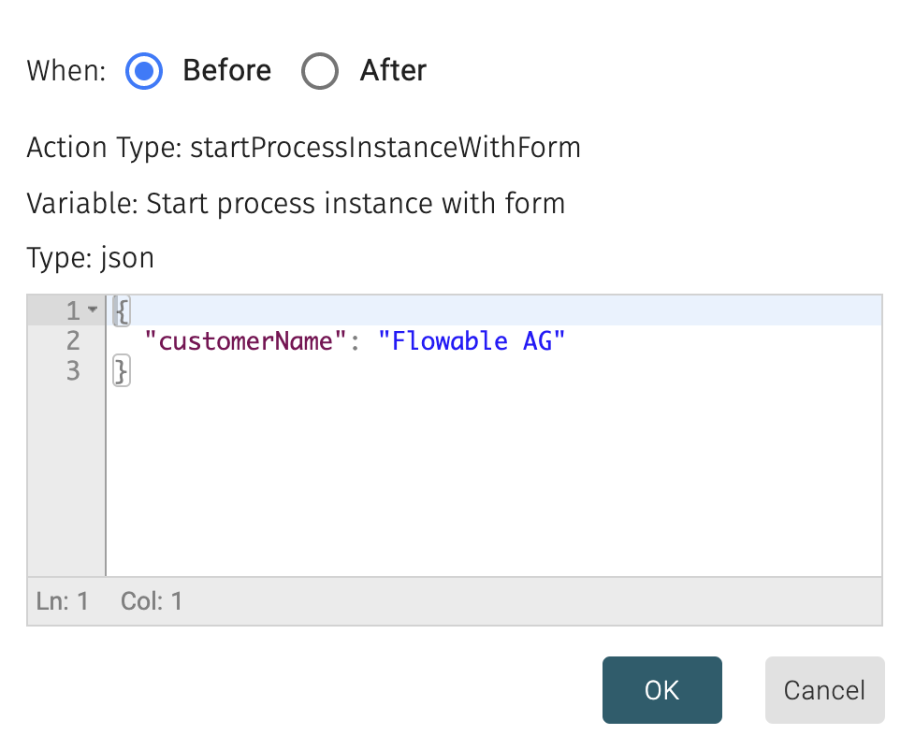This screenshot has height=735, width=915.
Task: Select the "After" radio button
Action: click(320, 71)
